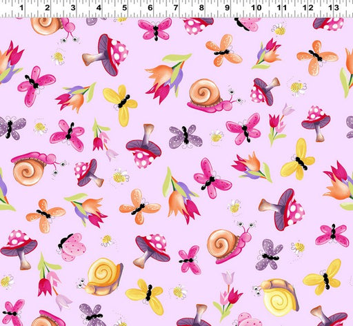Select the 13 mark on the ruler

pos(334,8)
